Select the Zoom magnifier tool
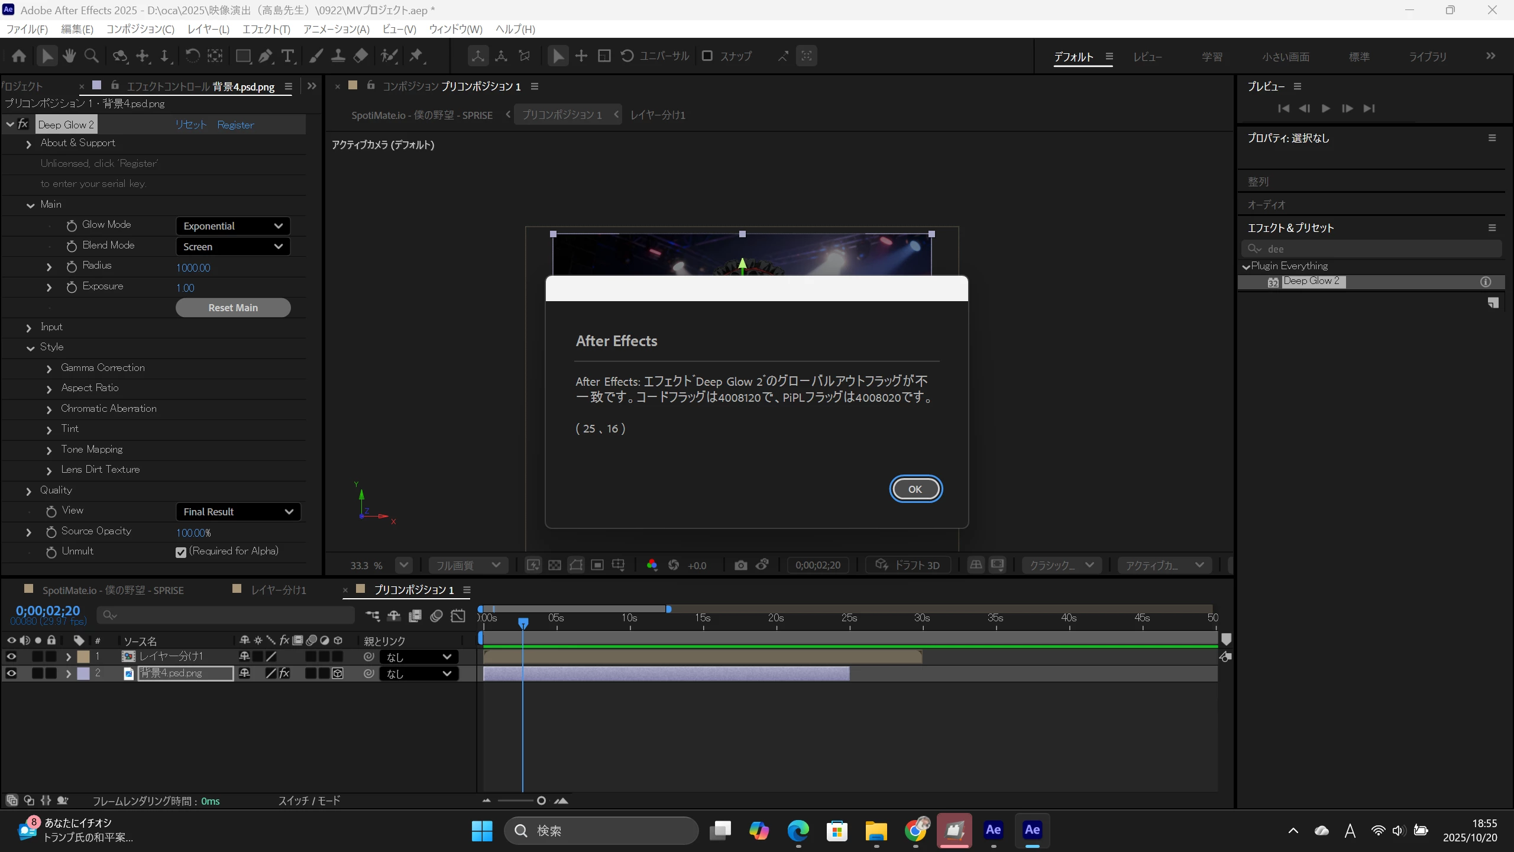The width and height of the screenshot is (1514, 852). pyautogui.click(x=92, y=56)
